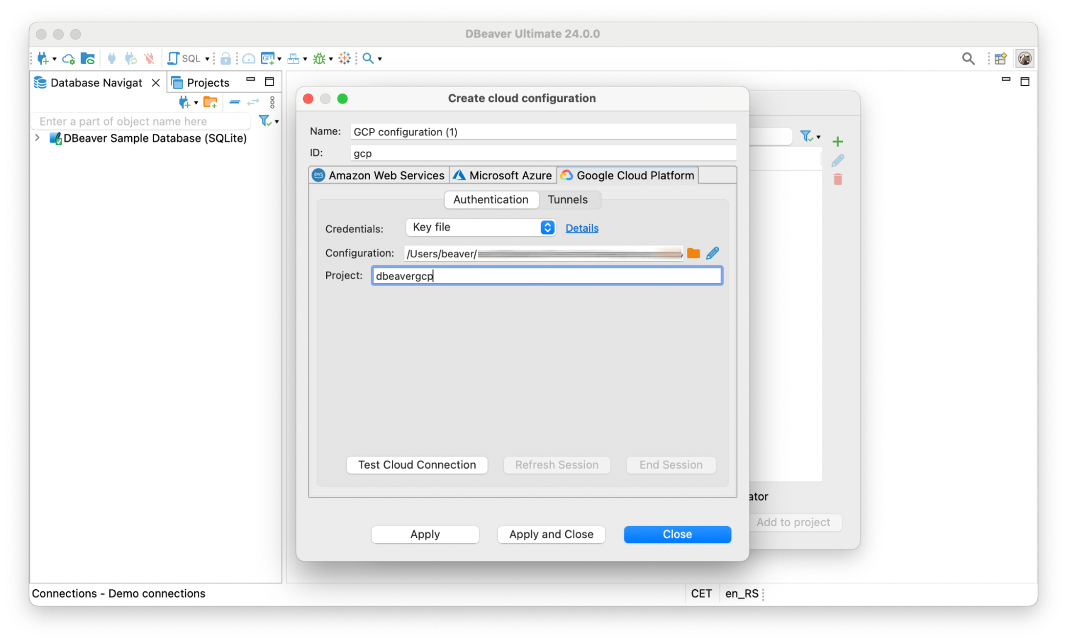This screenshot has width=1067, height=642.
Task: Toggle the filter icon in Database Navigator
Action: 265,121
